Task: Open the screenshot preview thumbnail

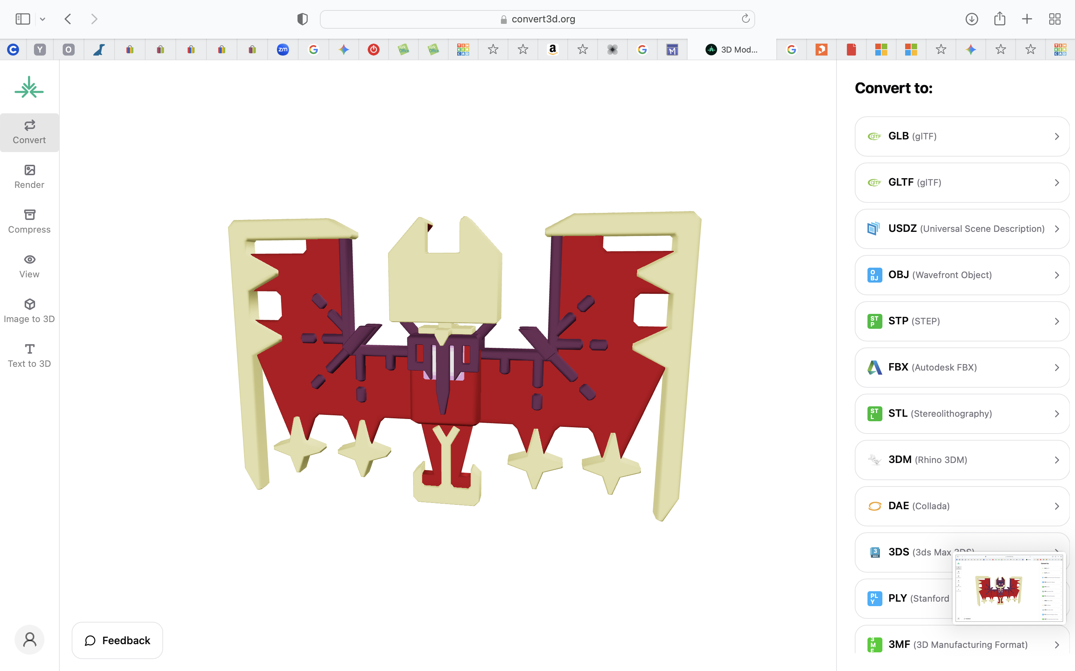Action: pyautogui.click(x=1009, y=587)
